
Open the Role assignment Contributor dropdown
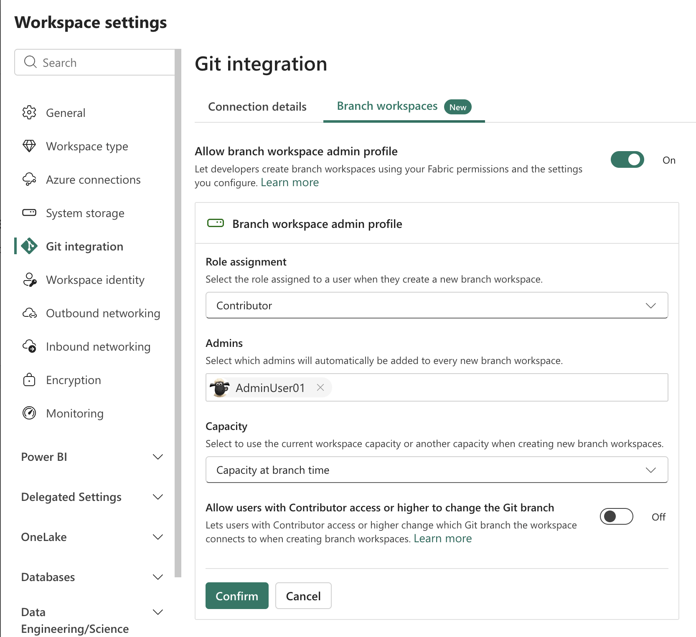pos(437,306)
